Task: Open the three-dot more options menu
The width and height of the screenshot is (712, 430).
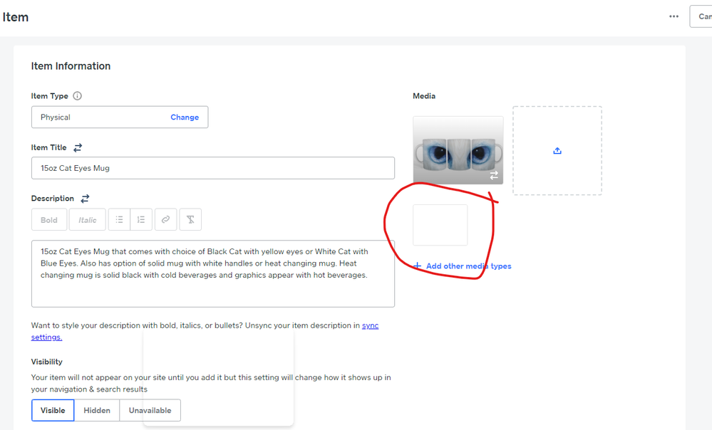Action: pos(674,16)
